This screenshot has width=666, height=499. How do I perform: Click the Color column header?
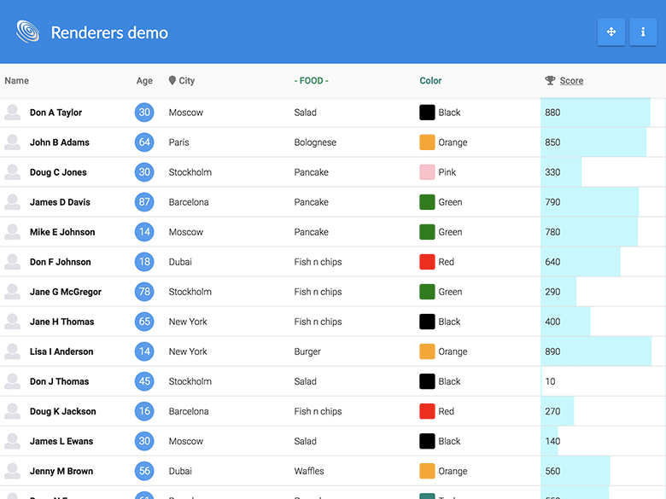(x=430, y=81)
